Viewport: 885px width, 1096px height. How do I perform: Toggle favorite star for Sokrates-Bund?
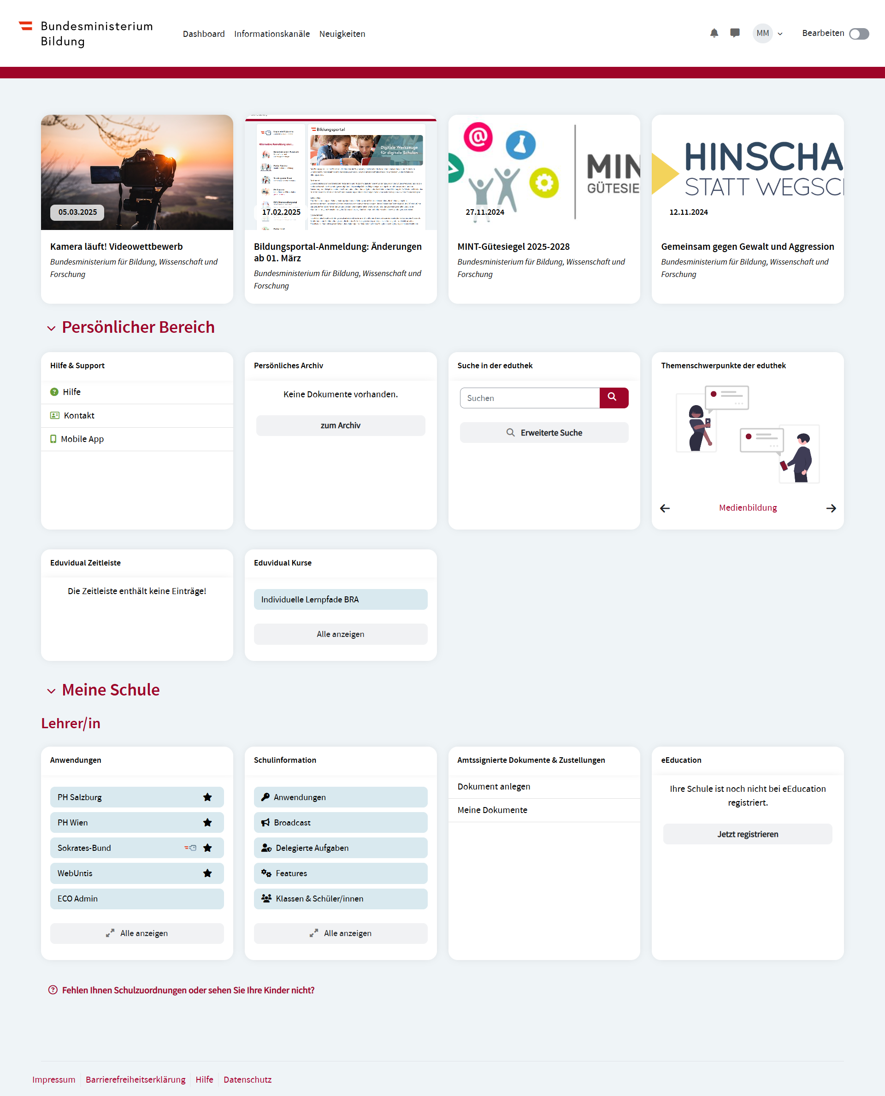pos(207,848)
